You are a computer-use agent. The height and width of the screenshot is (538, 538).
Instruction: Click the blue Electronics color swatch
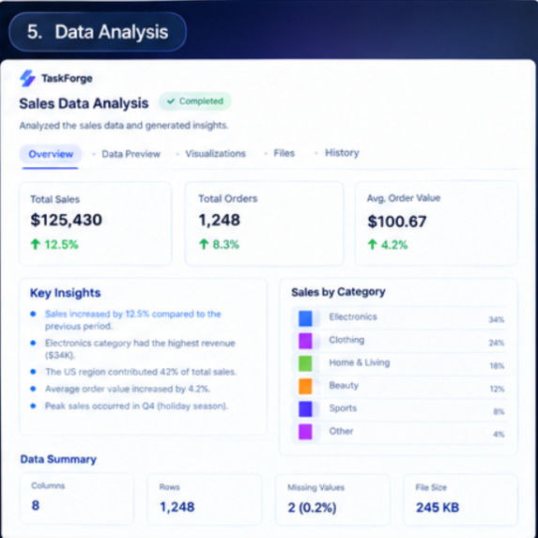click(x=305, y=318)
